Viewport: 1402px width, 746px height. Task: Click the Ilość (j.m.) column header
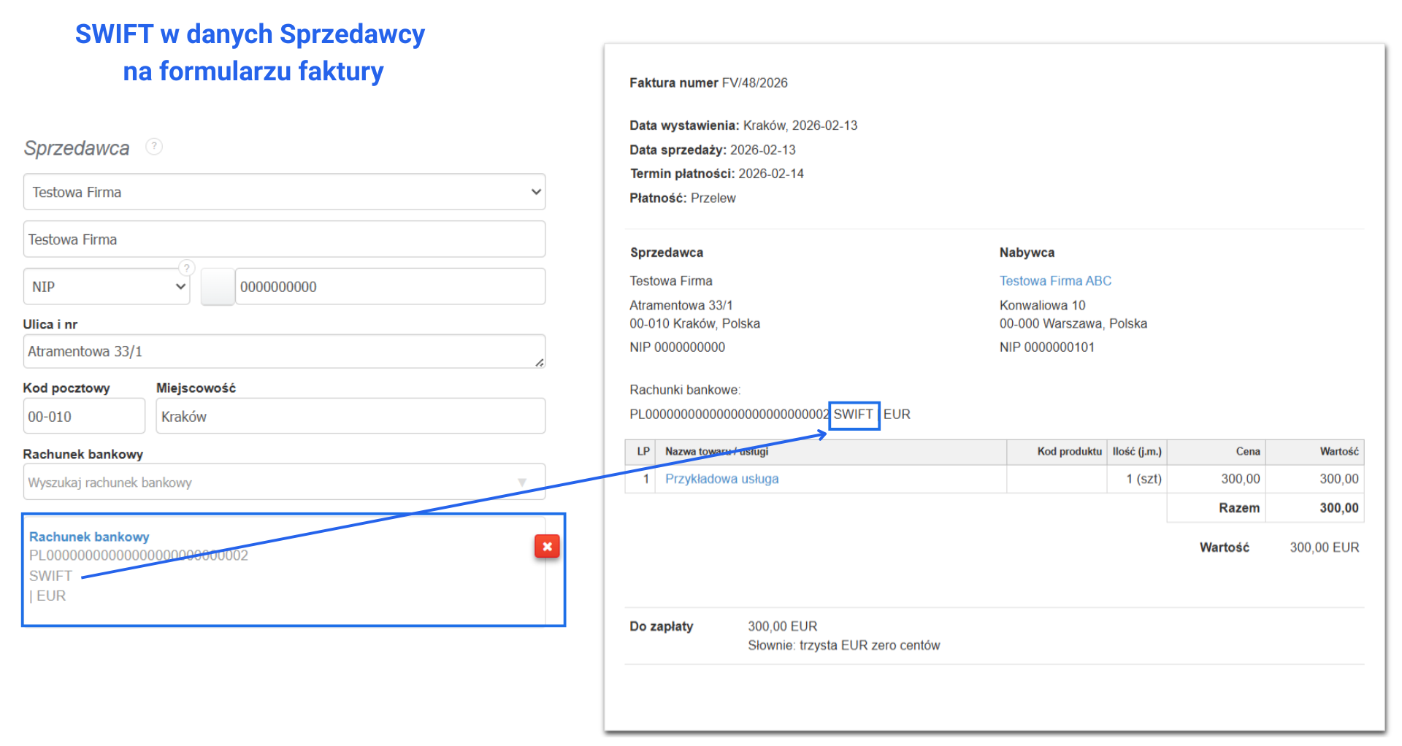point(1137,452)
